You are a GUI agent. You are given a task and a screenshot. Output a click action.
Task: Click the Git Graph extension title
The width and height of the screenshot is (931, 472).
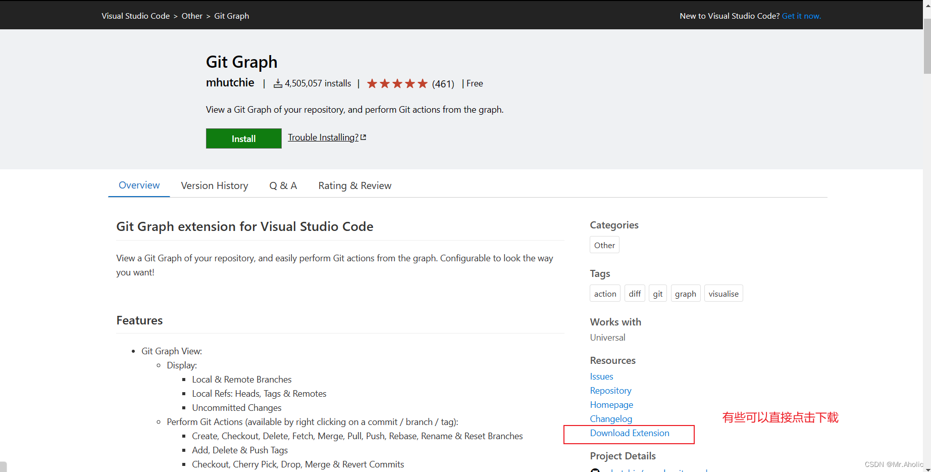coord(241,62)
